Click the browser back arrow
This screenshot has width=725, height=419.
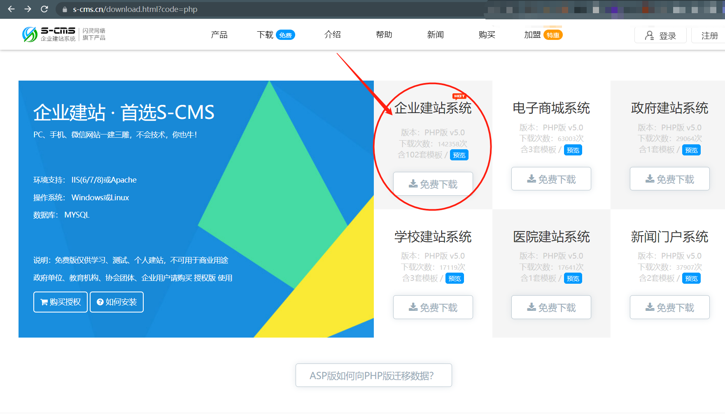tap(10, 9)
